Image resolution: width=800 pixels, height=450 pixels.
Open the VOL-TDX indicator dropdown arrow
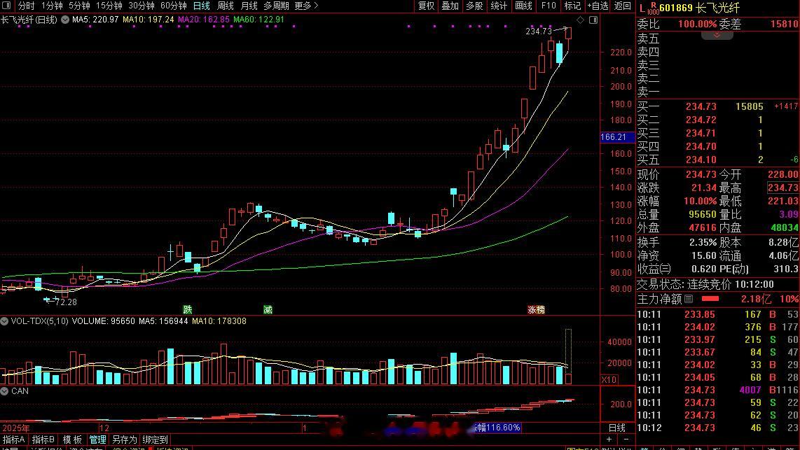point(5,321)
